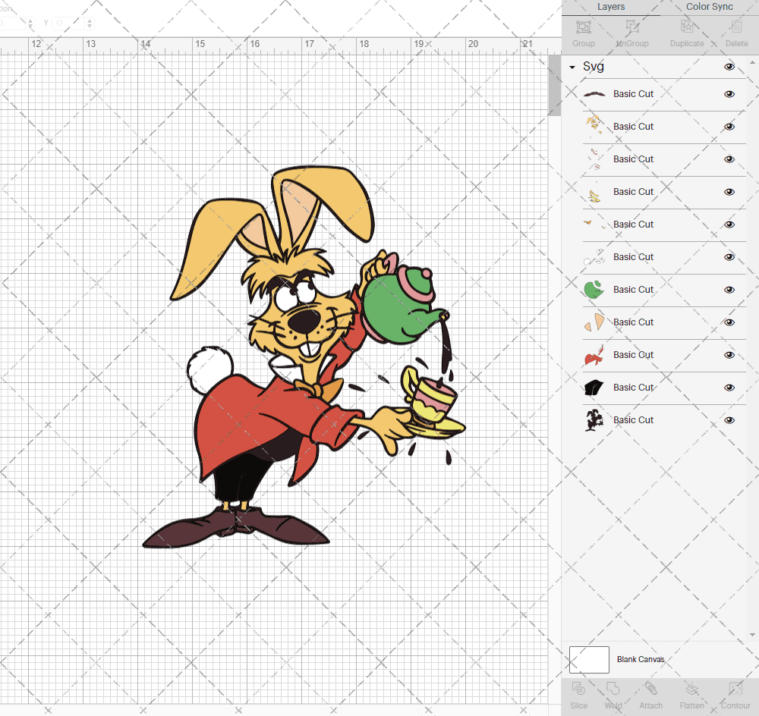Hide the eyebrow layer with its eye icon

[729, 94]
